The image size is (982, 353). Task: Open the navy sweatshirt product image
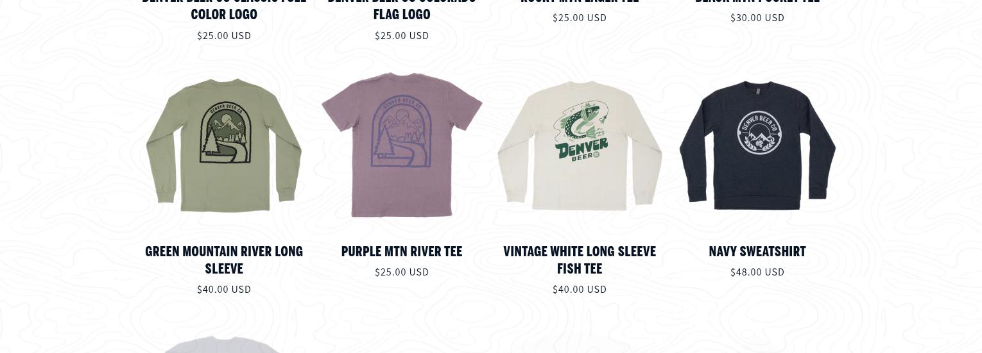click(x=757, y=145)
